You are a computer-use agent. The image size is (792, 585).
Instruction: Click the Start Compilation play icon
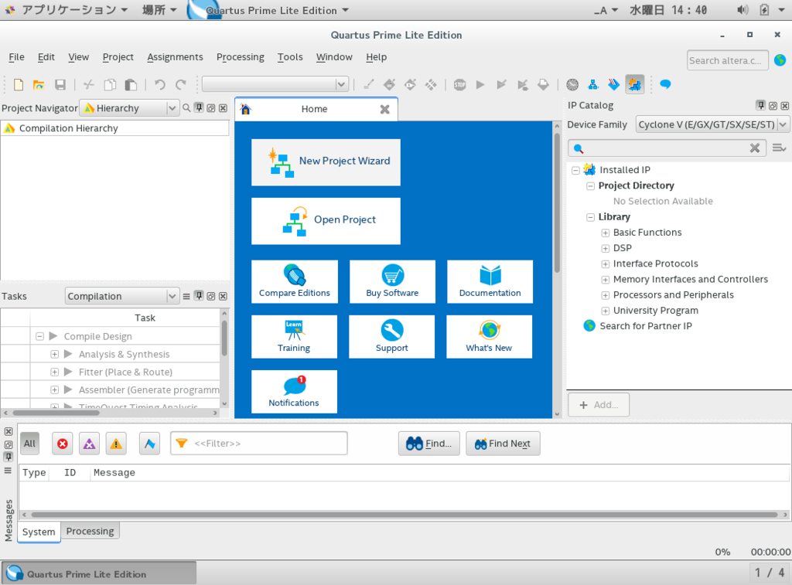tap(480, 84)
